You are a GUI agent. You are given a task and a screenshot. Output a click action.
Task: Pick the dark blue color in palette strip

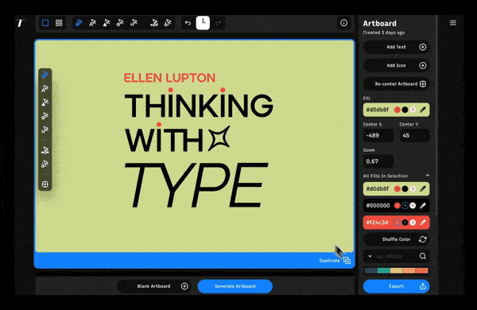point(370,270)
